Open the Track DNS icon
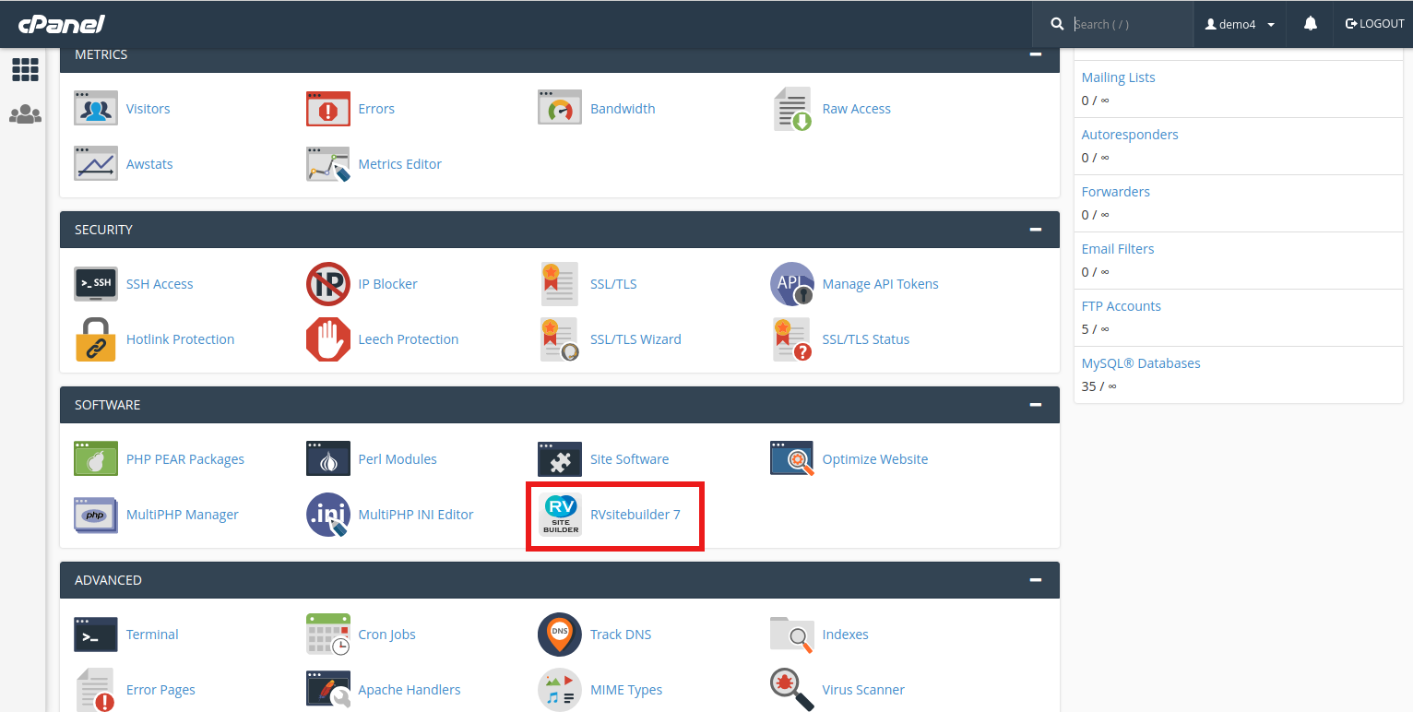 (560, 635)
